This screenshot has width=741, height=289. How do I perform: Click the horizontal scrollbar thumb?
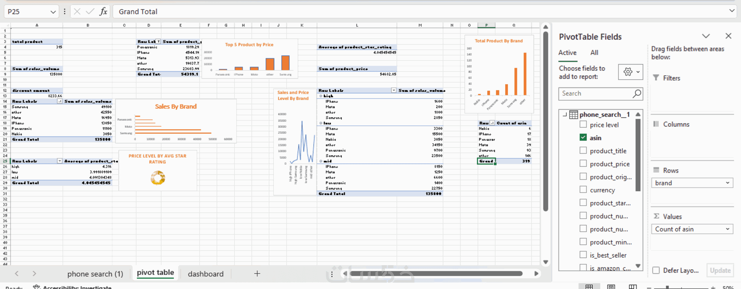pyautogui.click(x=436, y=274)
